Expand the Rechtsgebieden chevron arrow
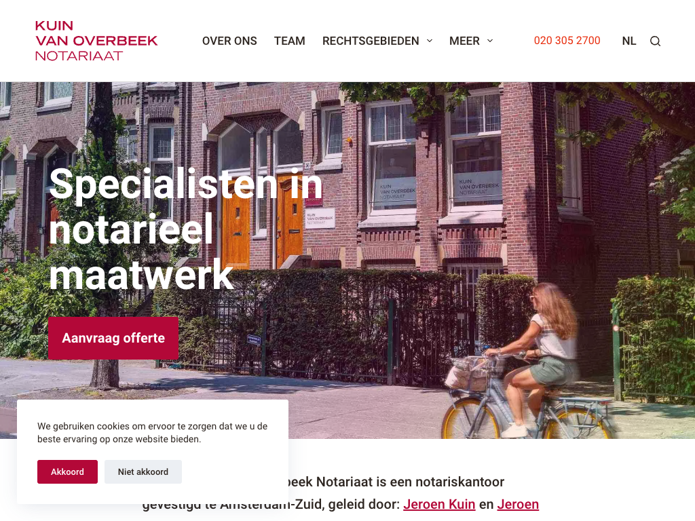This screenshot has height=521, width=695. [x=430, y=41]
